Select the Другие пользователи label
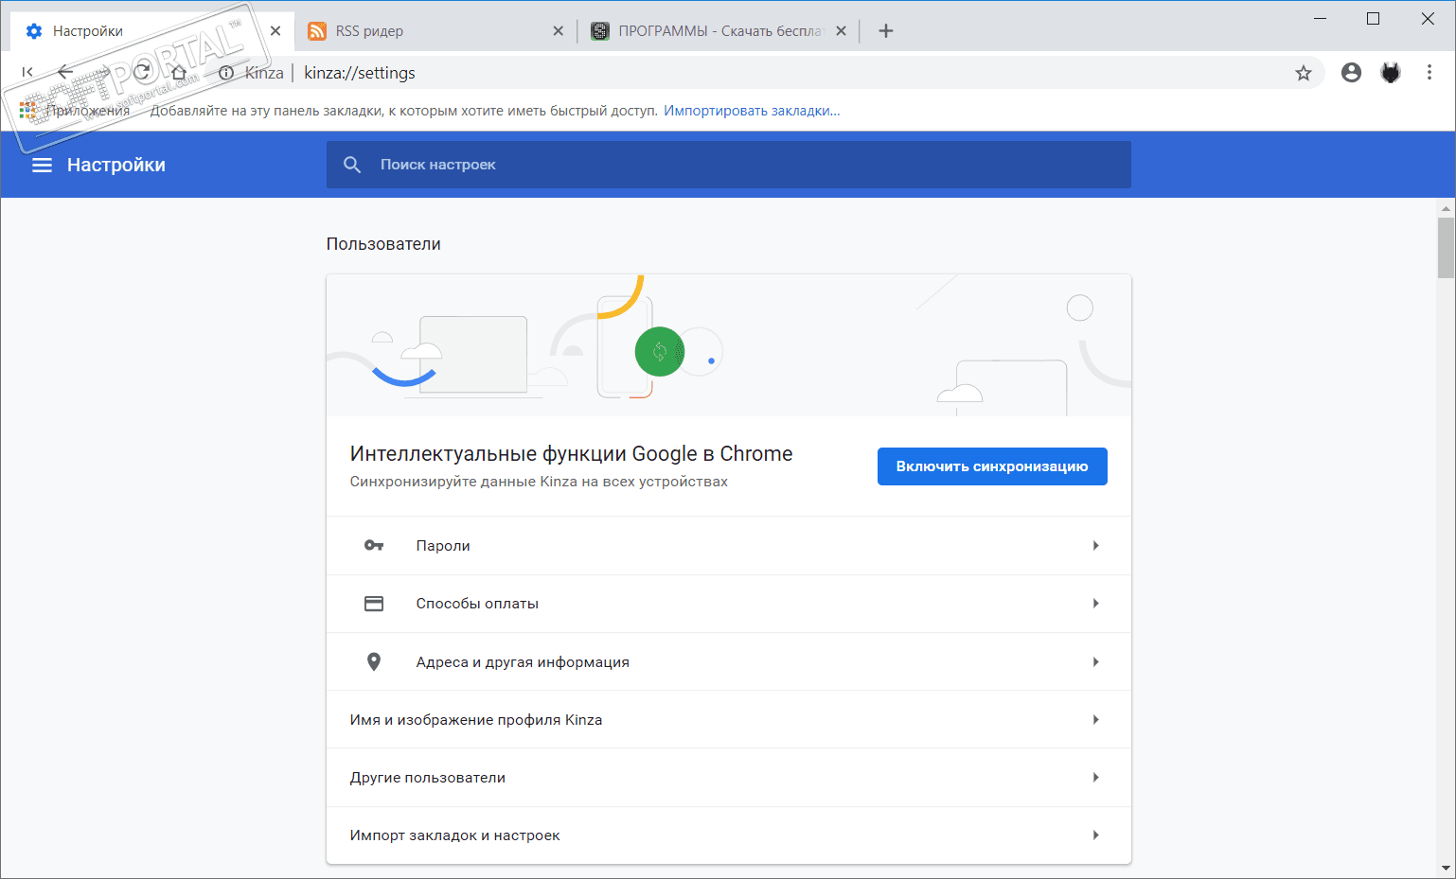 428,778
